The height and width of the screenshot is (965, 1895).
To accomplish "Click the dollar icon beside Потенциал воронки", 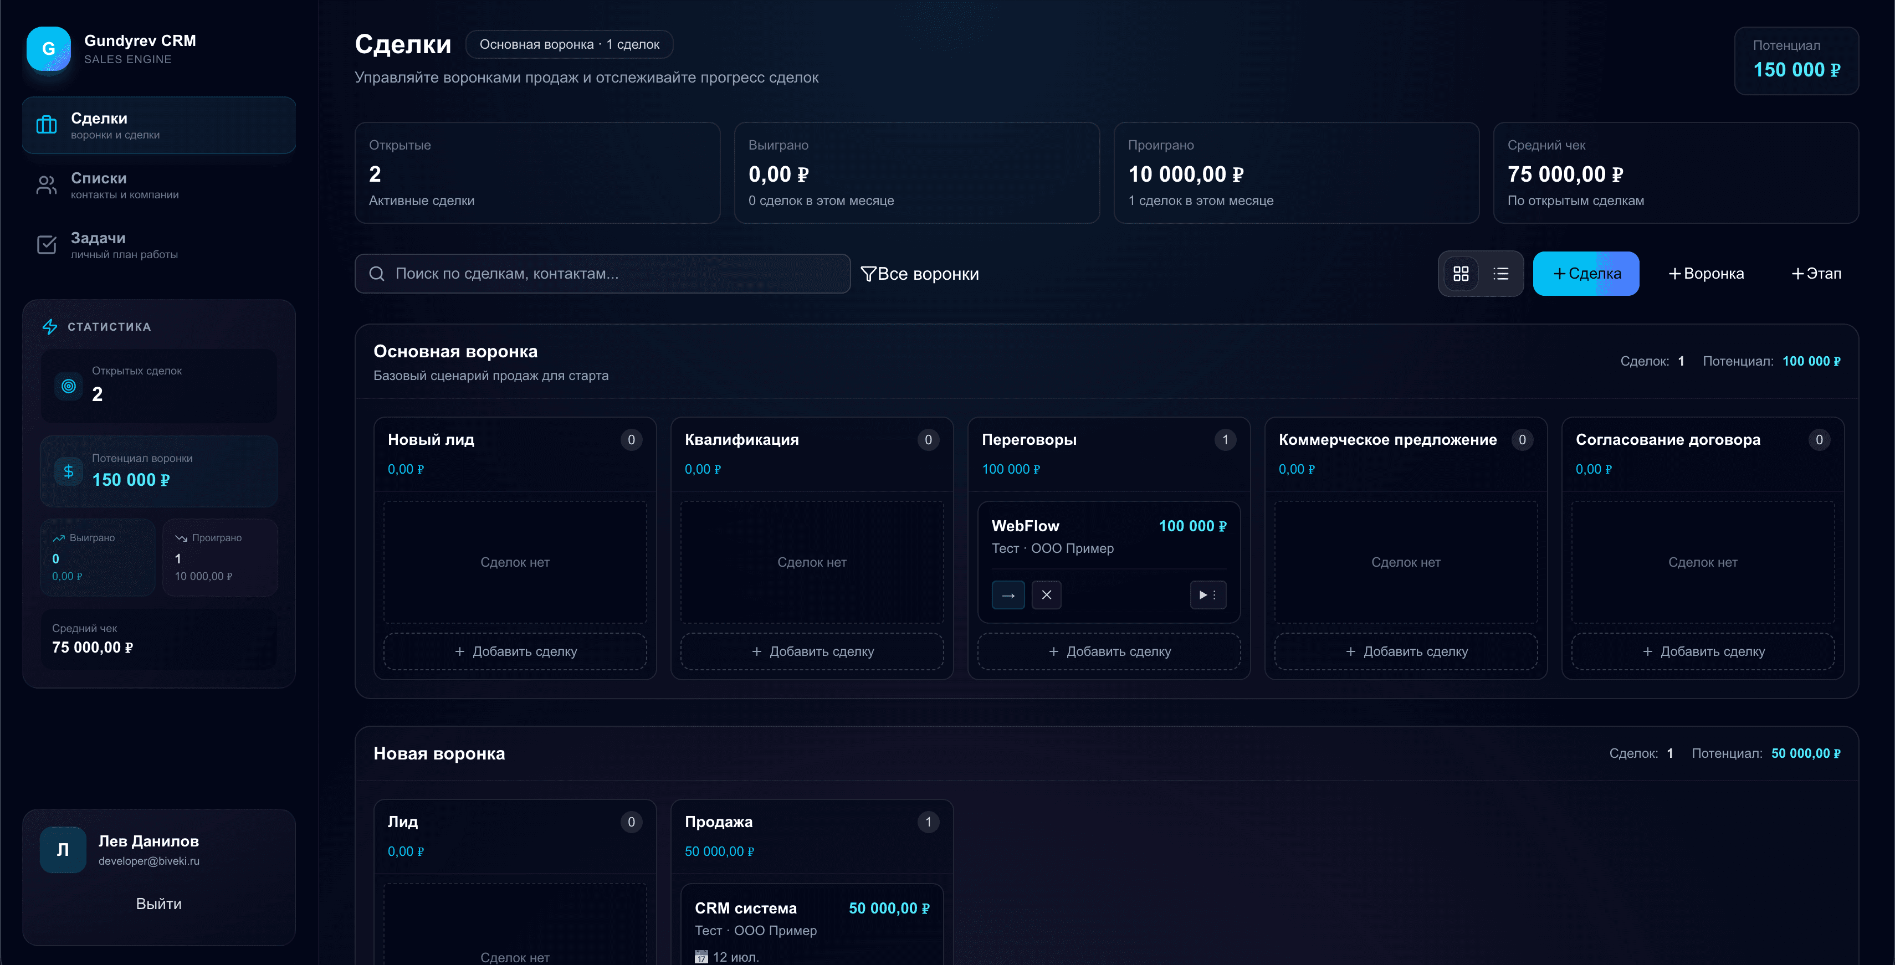I will 68,471.
